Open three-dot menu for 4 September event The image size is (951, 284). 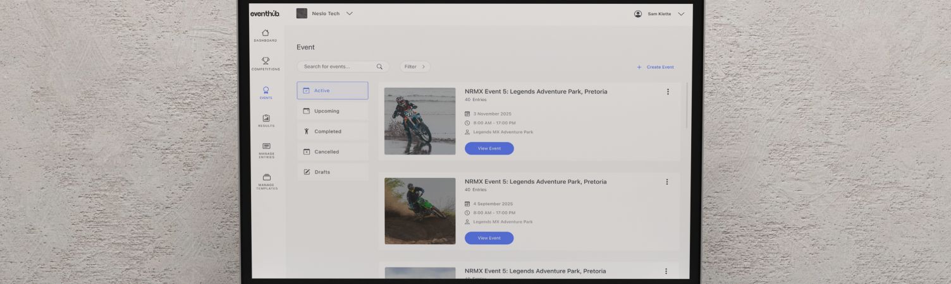(x=666, y=182)
